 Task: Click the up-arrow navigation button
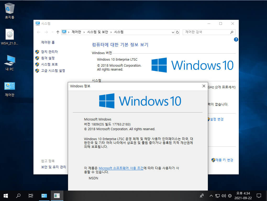click(x=58, y=32)
